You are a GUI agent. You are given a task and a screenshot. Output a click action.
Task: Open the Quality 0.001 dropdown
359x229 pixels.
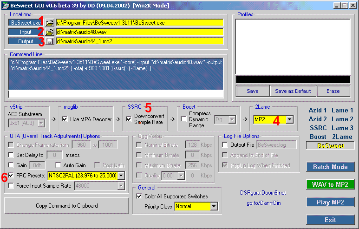[181, 176]
